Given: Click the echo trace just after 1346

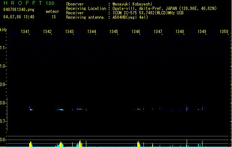Looking at the screenshot, I should (x=139, y=109).
